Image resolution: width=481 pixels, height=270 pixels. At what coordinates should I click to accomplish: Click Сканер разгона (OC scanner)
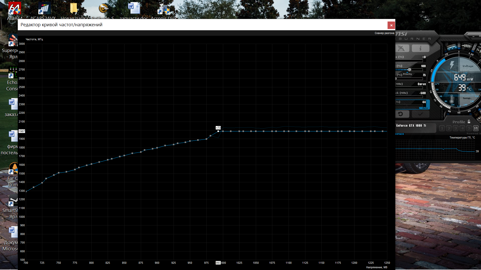point(384,33)
